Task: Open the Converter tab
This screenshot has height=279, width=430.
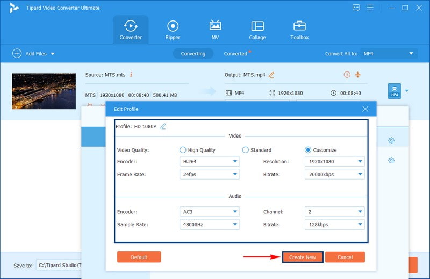Action: (131, 30)
